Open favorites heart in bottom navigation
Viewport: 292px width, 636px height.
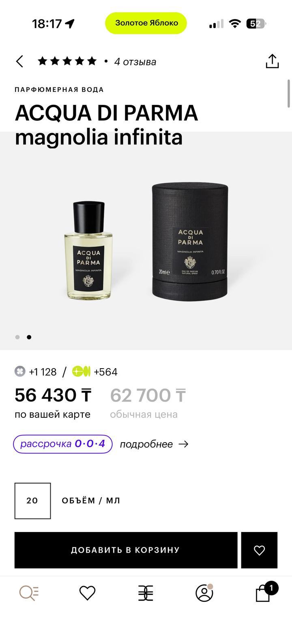click(87, 593)
